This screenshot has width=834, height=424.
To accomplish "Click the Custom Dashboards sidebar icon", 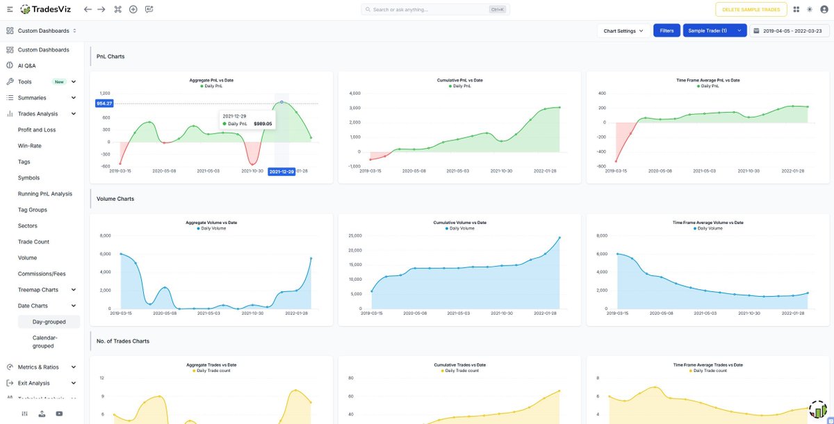I will tap(10, 50).
